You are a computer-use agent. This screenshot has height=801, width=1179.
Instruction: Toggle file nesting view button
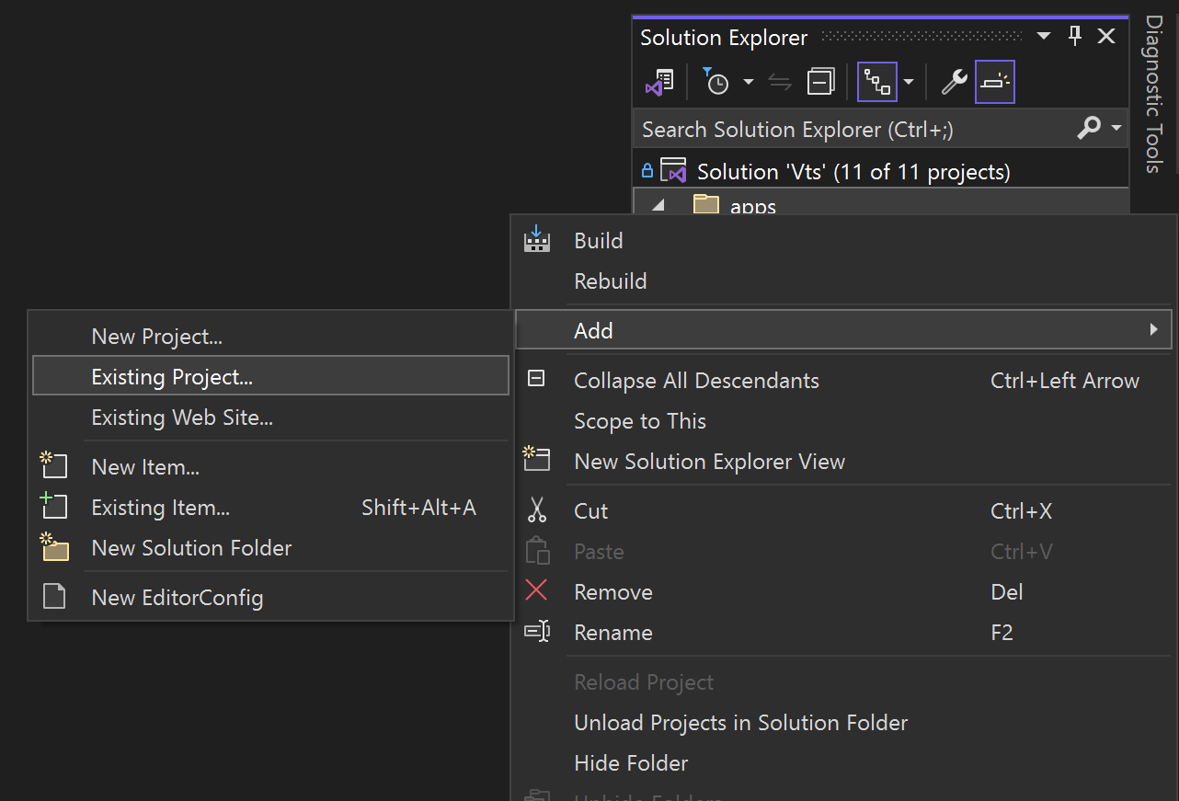[877, 83]
